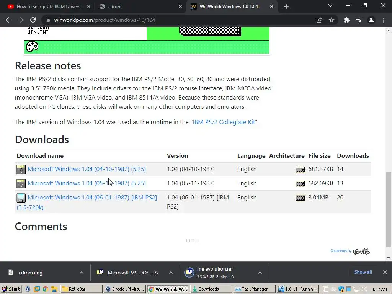Click the Windows Security shield tray icon

[x=341, y=289]
